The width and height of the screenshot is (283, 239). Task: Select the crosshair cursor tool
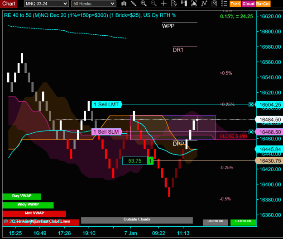coord(164,4)
